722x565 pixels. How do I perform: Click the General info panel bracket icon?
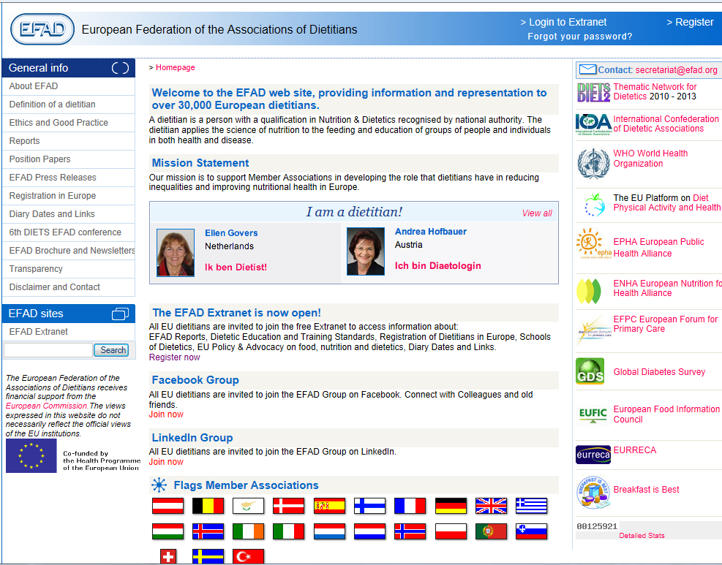click(120, 68)
